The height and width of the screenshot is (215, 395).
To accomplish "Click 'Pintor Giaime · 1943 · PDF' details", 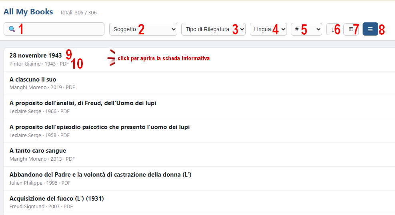I will coord(39,64).
